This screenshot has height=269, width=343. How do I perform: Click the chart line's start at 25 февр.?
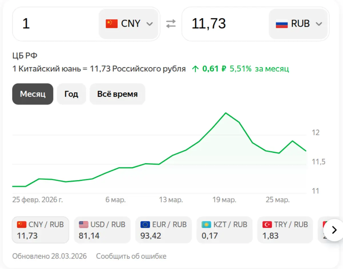coord(13,186)
